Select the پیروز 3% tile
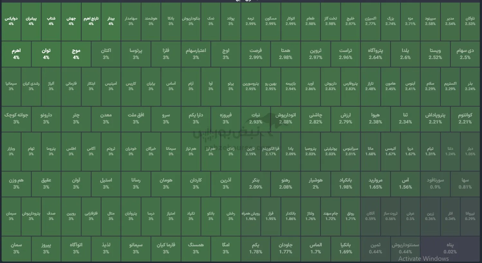This screenshot has width=482, height=263. pos(46,249)
